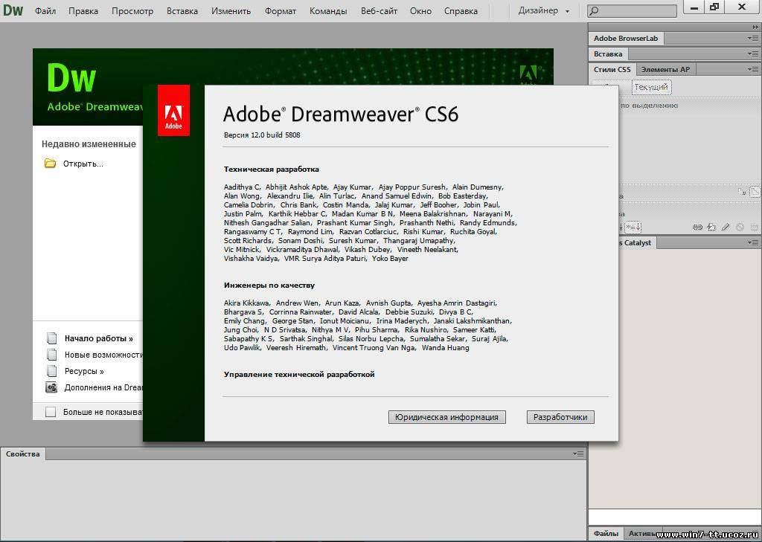Open the Формат menu

(281, 10)
